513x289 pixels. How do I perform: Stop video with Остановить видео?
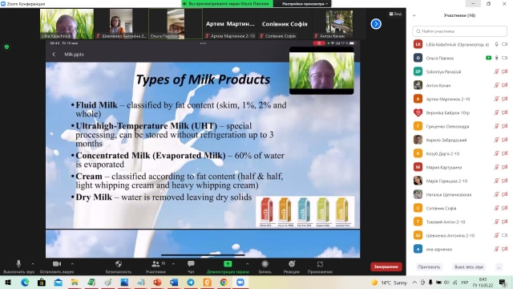tap(57, 267)
